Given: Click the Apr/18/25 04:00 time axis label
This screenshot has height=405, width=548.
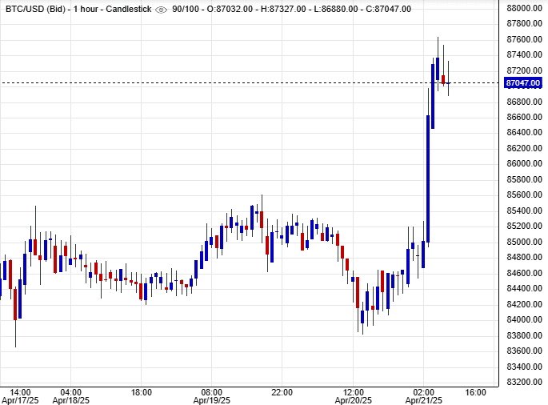Looking at the screenshot, I should pos(71,396).
